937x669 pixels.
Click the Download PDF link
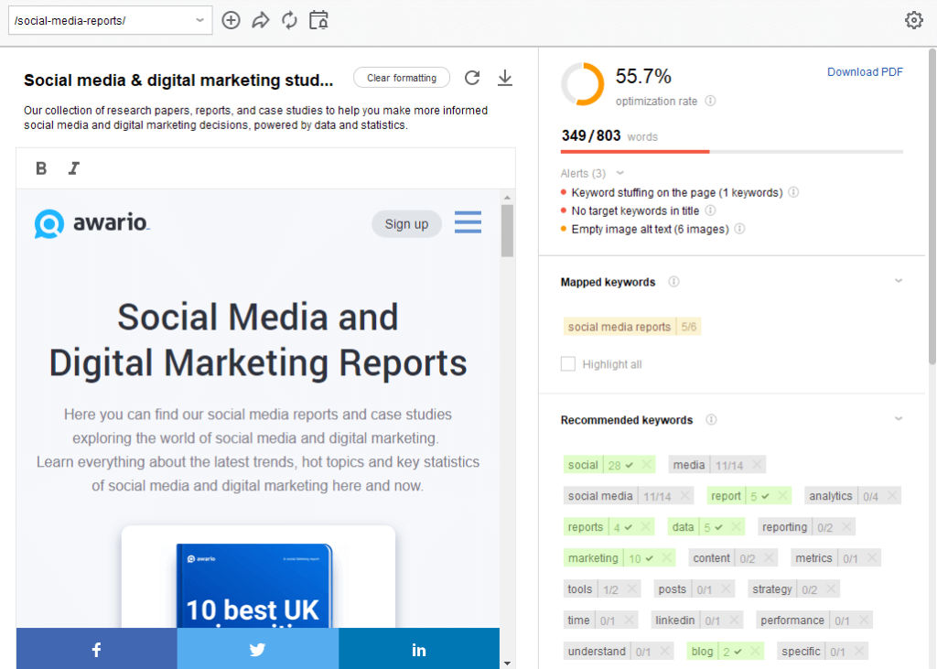coord(865,72)
